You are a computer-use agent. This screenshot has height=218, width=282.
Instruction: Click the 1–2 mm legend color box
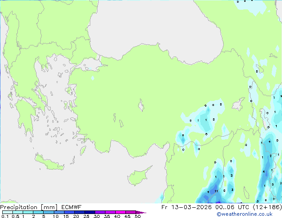coord(28,212)
